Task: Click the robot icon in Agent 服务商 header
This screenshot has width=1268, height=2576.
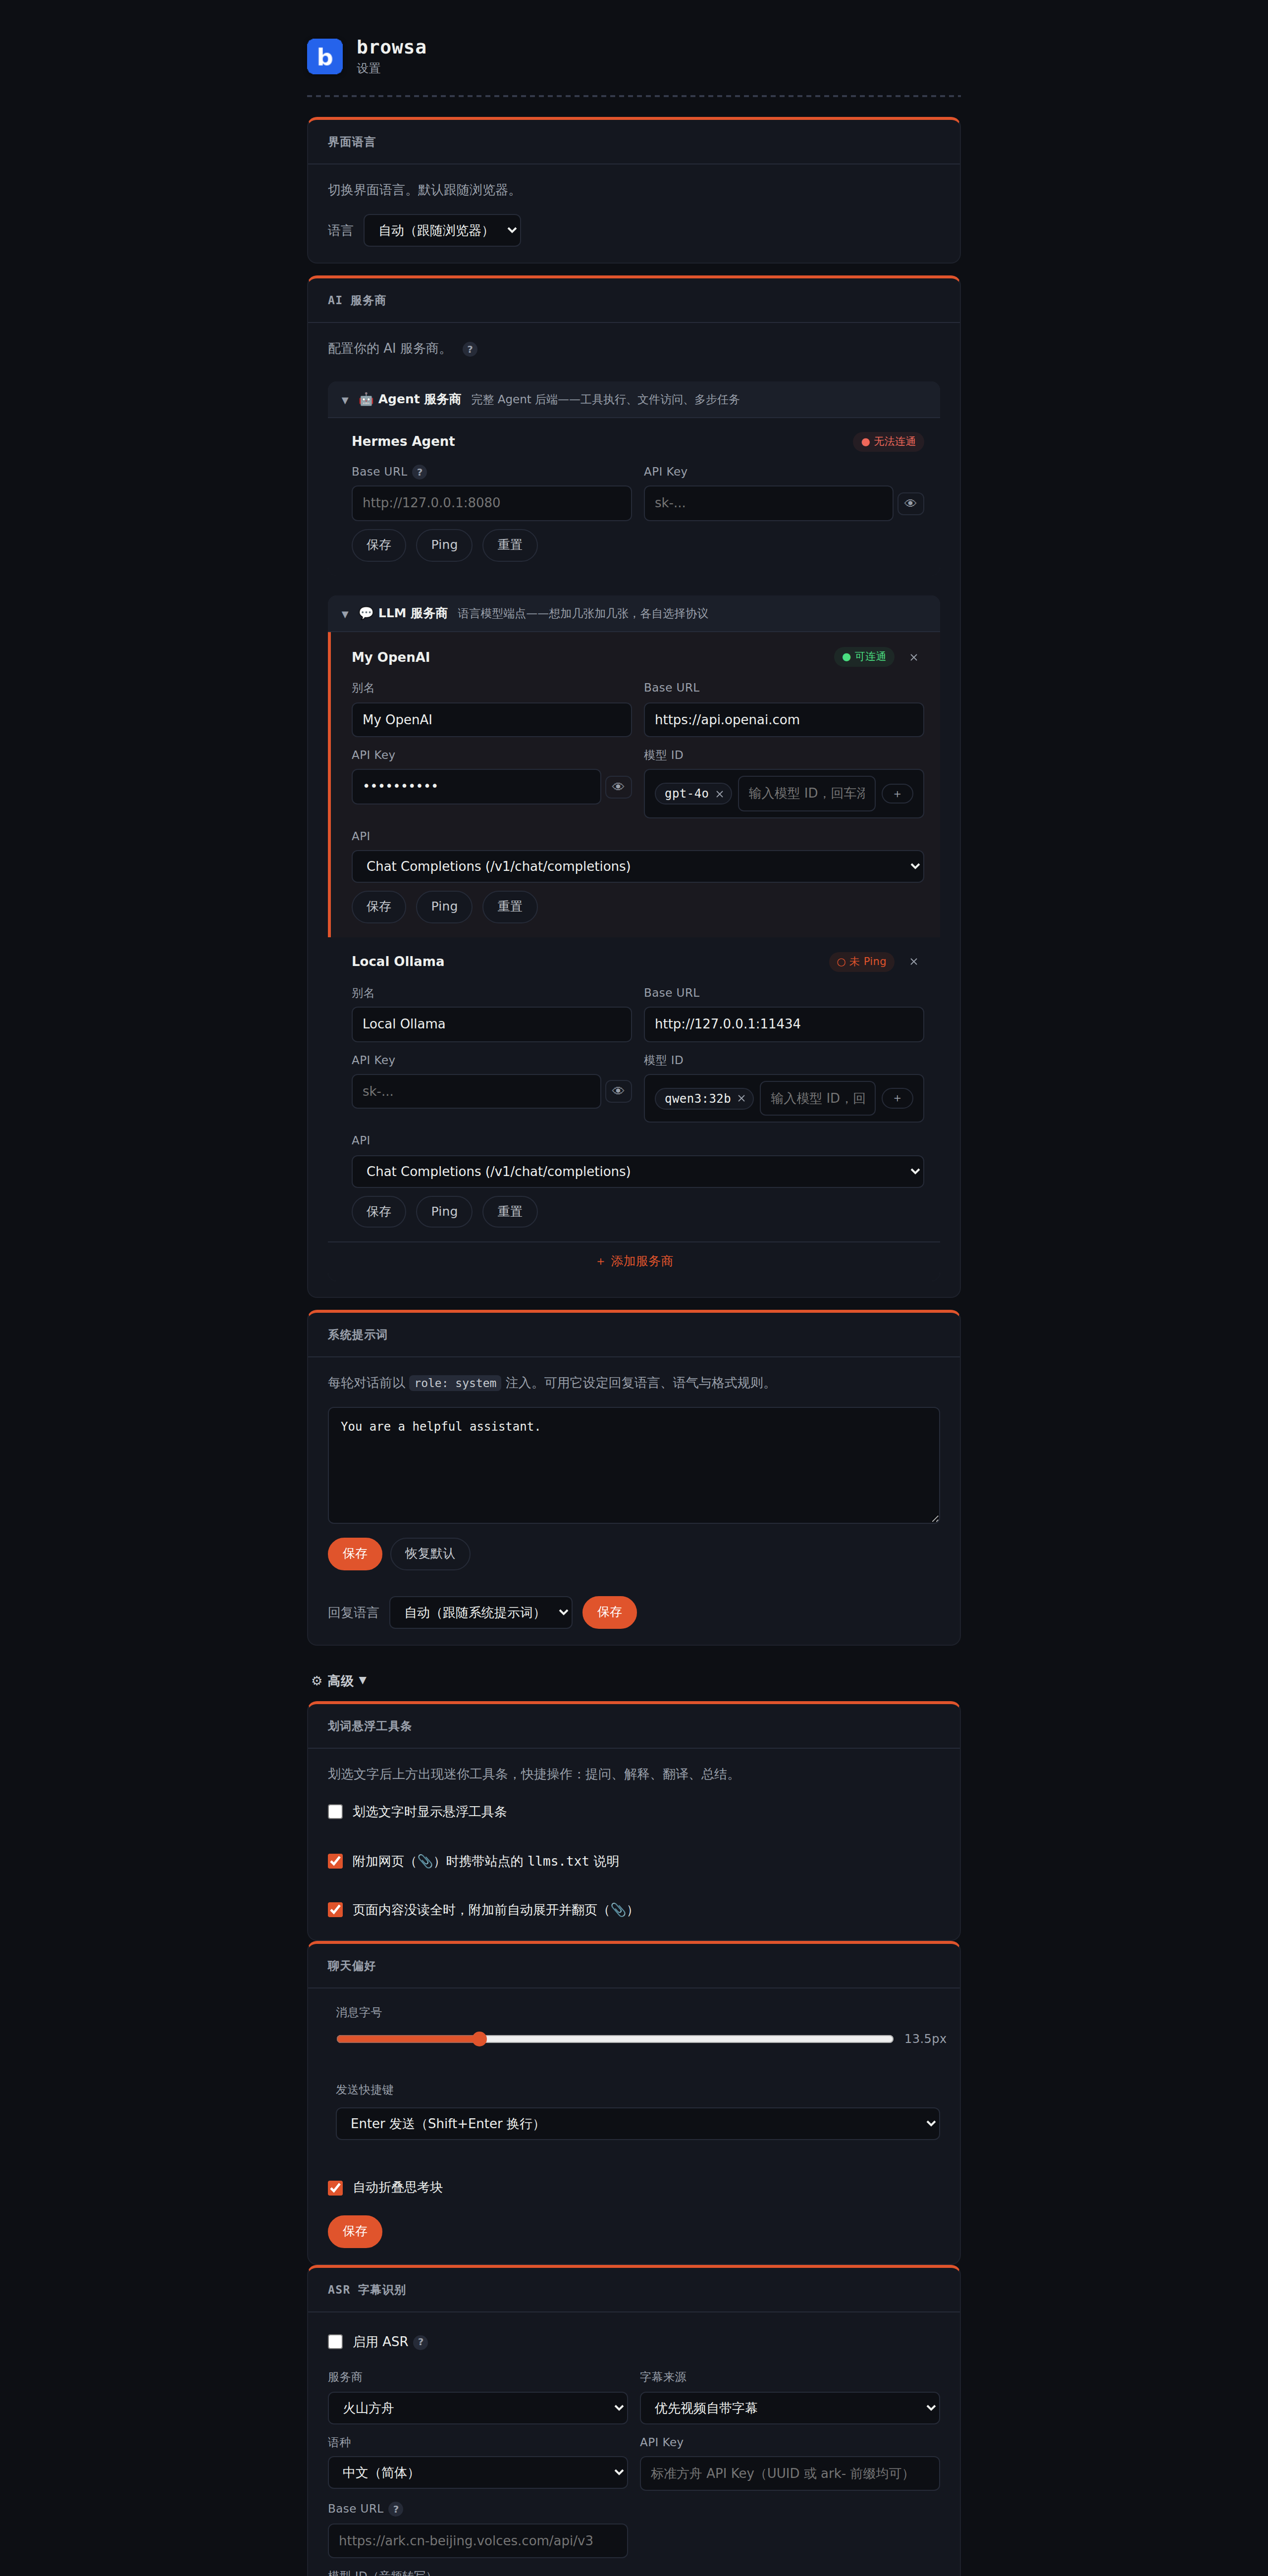Action: [366, 399]
